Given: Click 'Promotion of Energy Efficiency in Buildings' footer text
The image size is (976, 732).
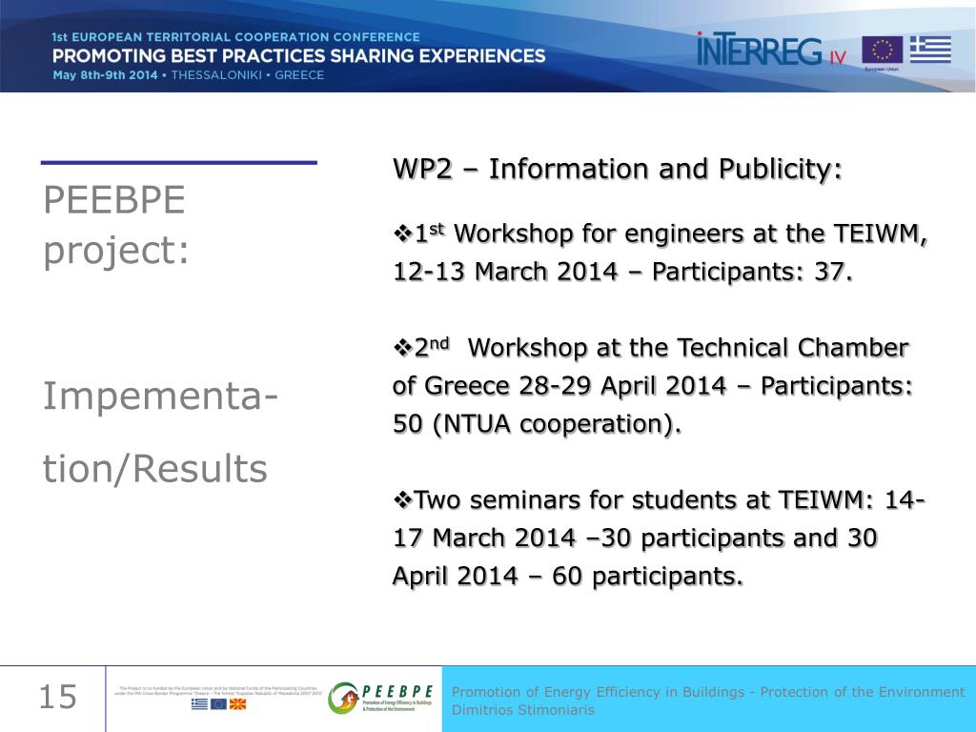Looking at the screenshot, I should click(x=708, y=692).
